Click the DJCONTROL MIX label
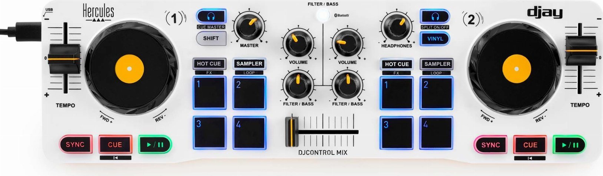Screen dimensions: 603x176 click(x=323, y=152)
